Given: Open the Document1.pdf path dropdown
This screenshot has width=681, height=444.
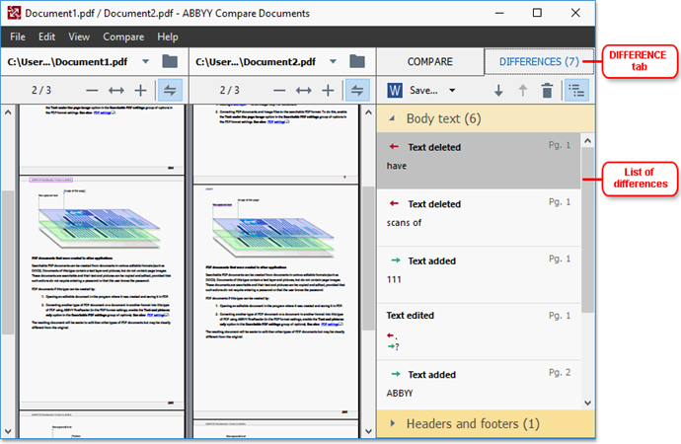Looking at the screenshot, I should 145,61.
